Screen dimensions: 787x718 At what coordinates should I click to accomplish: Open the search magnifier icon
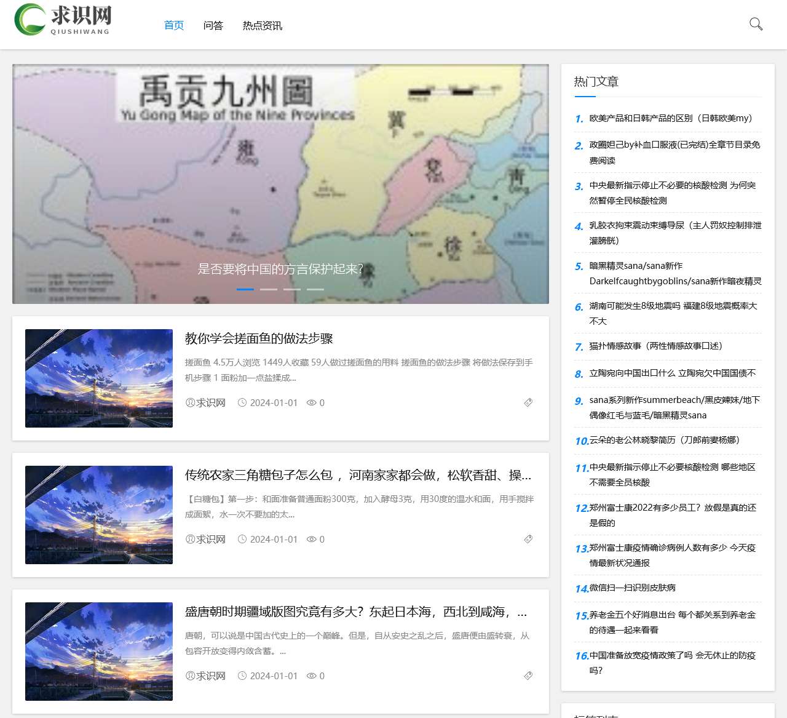756,24
